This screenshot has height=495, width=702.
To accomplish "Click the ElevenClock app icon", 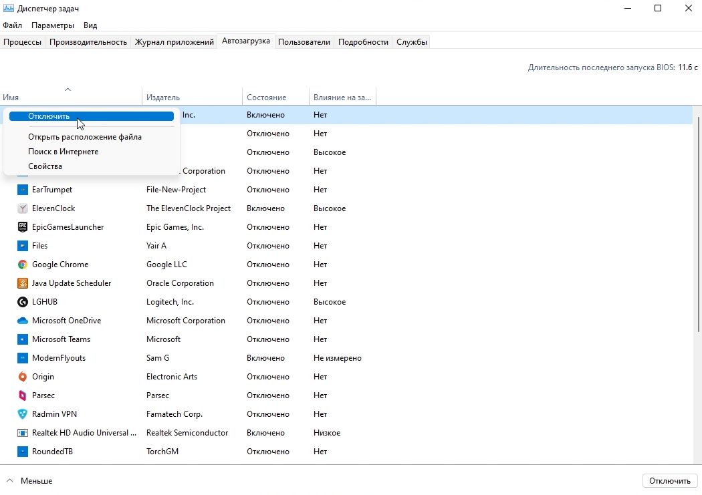I will point(22,208).
